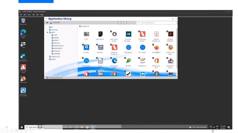
Task: Select the ADOBE subfolder
Action: (x=55, y=38)
